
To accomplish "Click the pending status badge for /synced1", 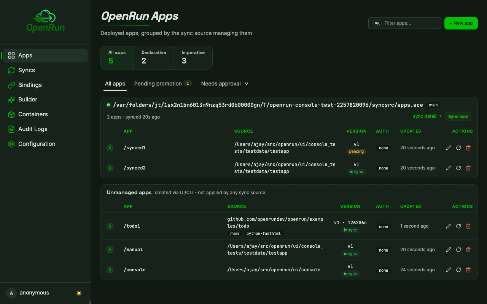I will (356, 152).
